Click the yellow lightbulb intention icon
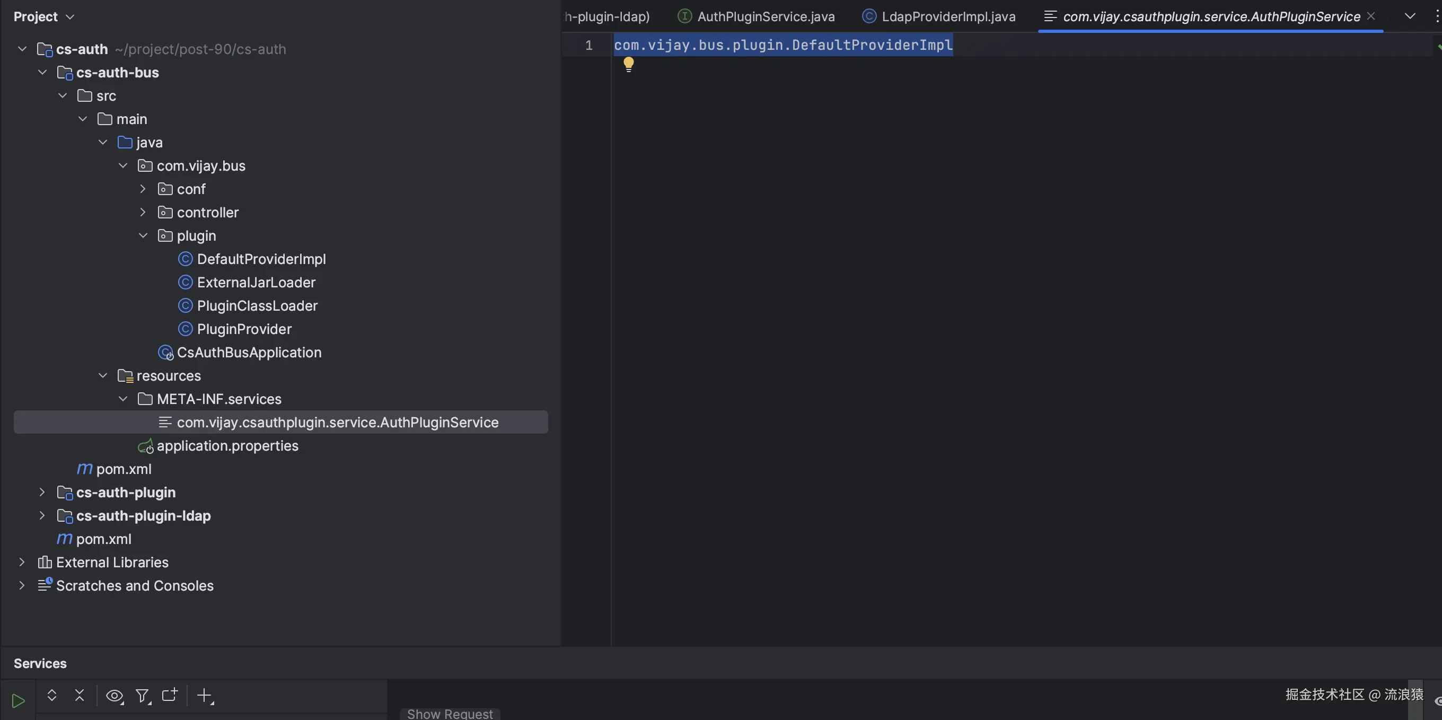The image size is (1442, 720). [629, 64]
